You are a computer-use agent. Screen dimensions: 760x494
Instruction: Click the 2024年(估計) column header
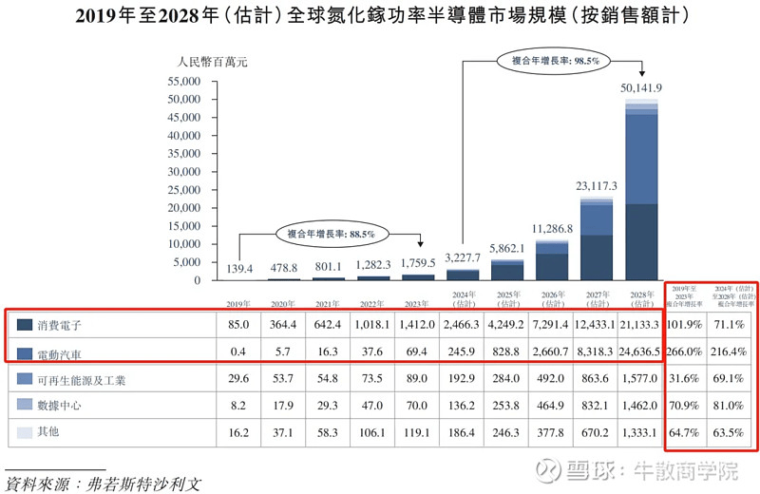464,299
